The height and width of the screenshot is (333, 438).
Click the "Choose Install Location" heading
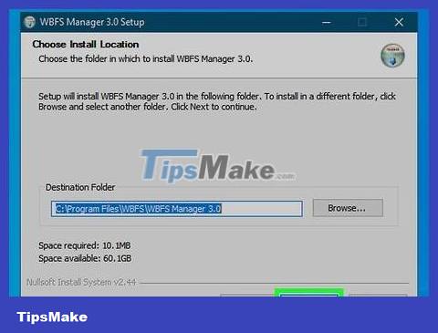[86, 45]
